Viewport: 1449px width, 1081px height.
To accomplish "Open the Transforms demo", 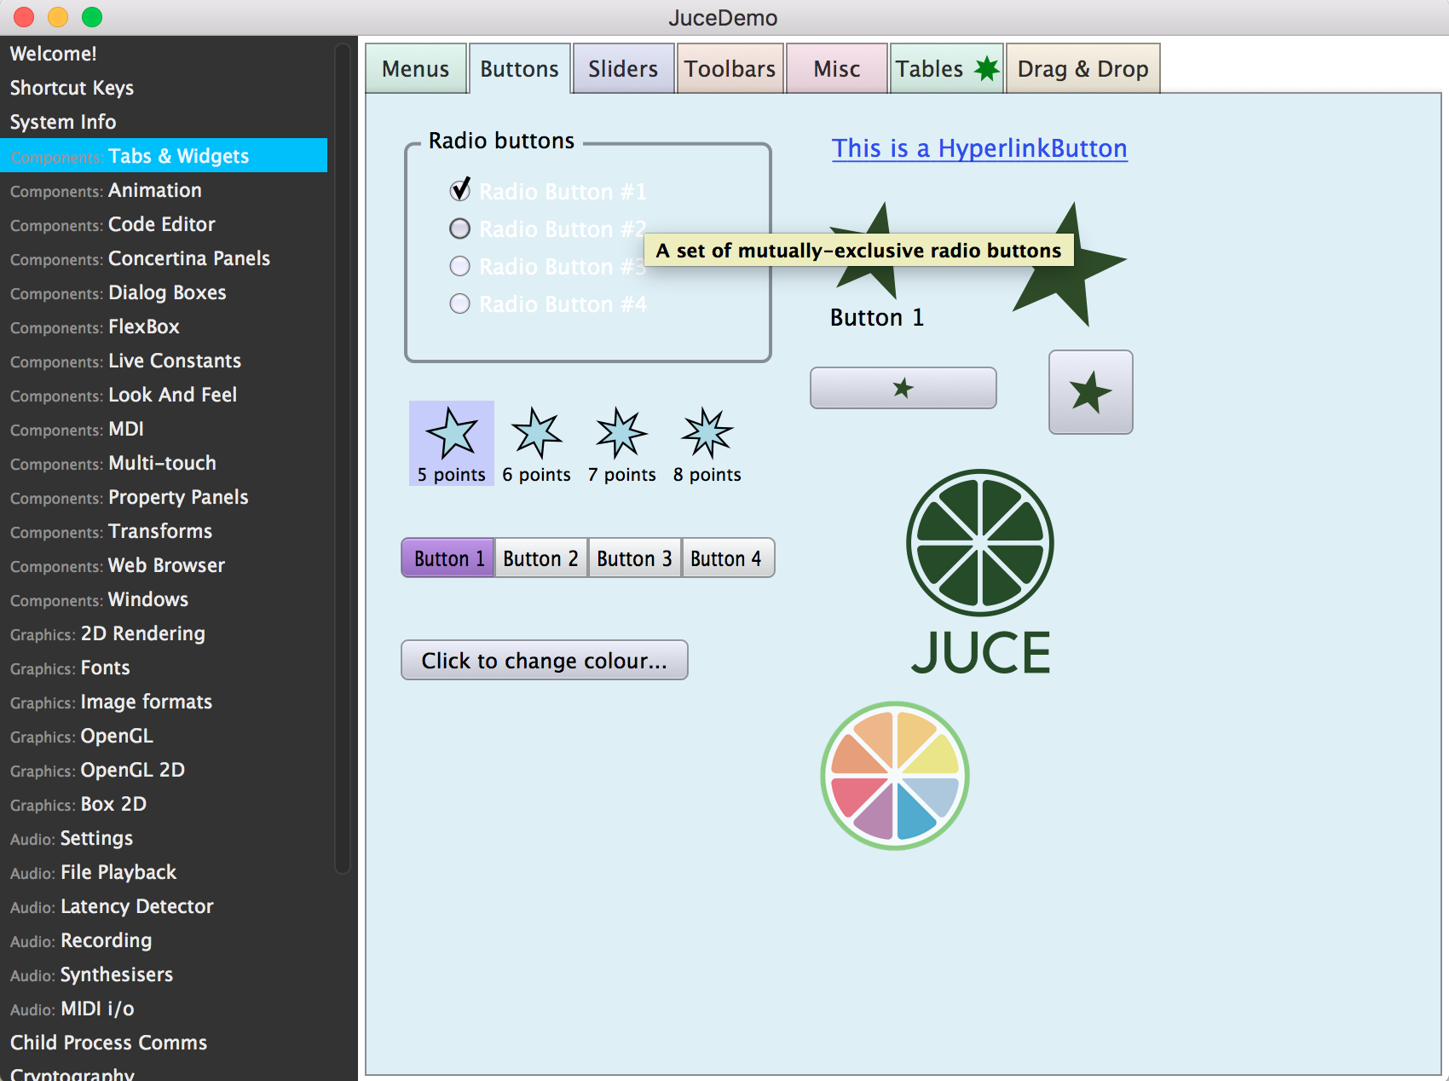I will (x=164, y=531).
